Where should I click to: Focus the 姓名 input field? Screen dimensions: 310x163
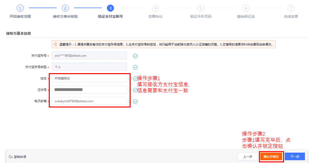click(89, 78)
